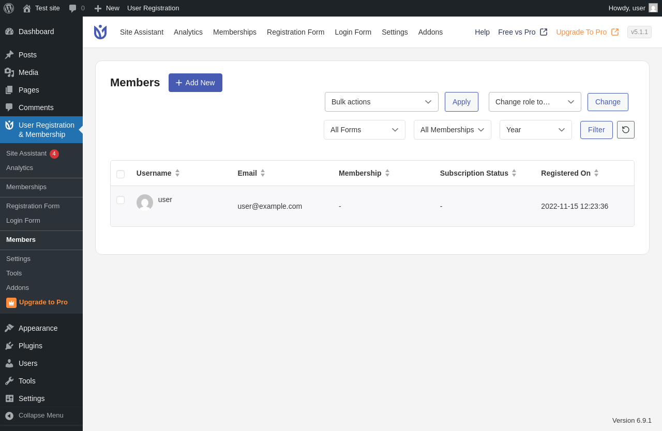Viewport: 662px width, 431px height.
Task: Check the checkbox for the user row
Action: tap(121, 200)
